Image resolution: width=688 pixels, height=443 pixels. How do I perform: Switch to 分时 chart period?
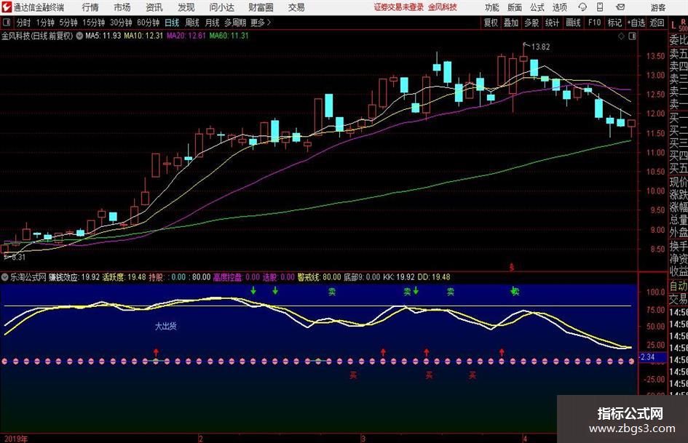coord(24,23)
